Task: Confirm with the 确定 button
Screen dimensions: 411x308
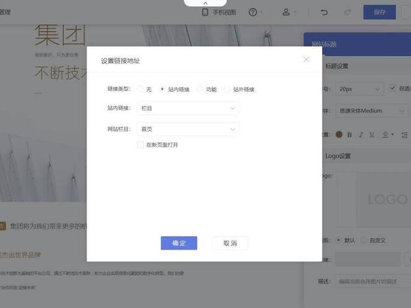Action: point(179,243)
